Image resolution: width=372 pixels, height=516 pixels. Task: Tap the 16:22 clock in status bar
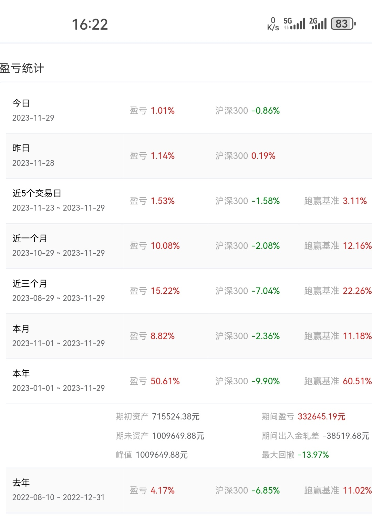(x=90, y=24)
